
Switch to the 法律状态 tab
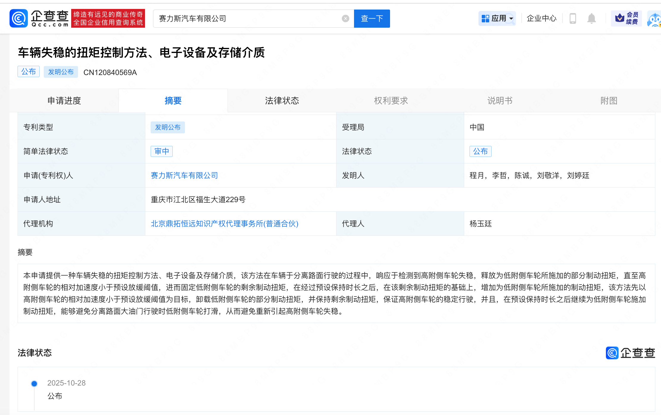(x=282, y=101)
